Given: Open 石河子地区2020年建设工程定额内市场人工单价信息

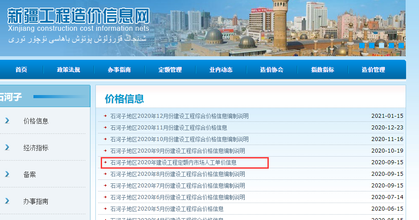Looking at the screenshot, I should (x=173, y=162).
